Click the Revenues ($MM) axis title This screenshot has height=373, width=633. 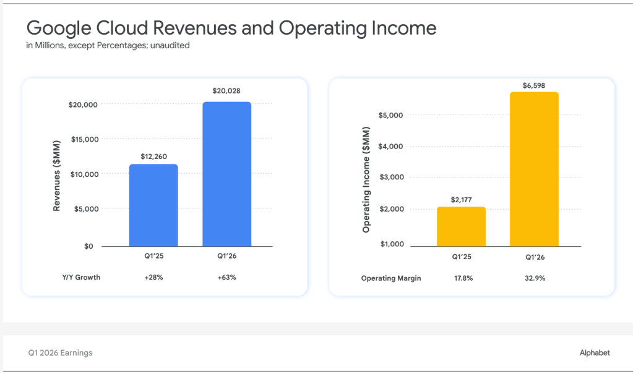tap(56, 174)
